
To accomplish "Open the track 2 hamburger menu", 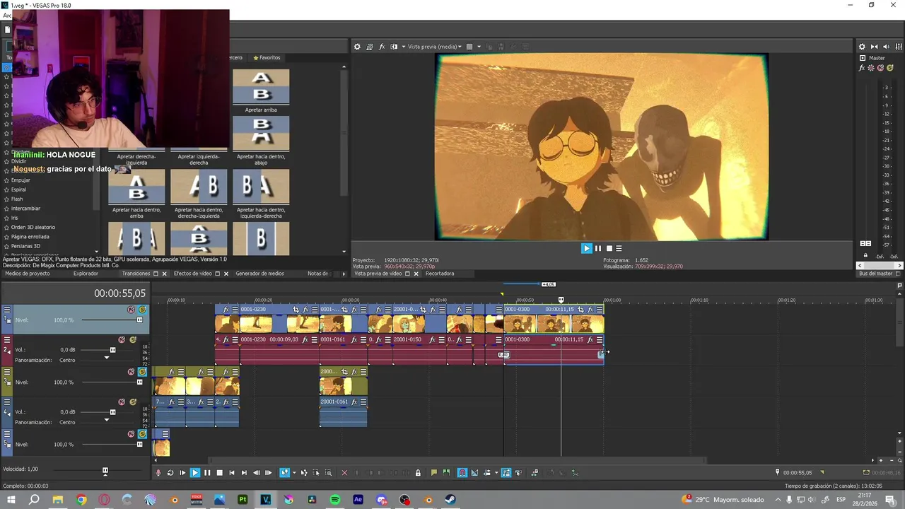I will pyautogui.click(x=7, y=340).
